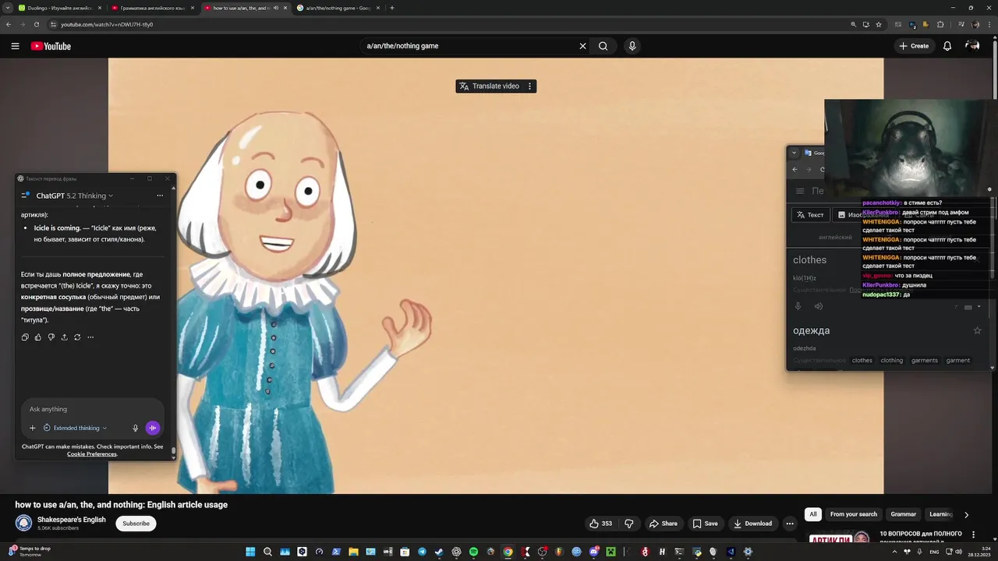
Task: Click the garments synonym chip
Action: click(925, 360)
